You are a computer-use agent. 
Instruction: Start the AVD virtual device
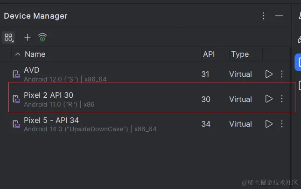pos(269,74)
